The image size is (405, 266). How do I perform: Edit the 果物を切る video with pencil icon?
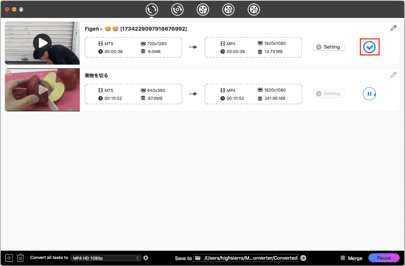[x=393, y=75]
